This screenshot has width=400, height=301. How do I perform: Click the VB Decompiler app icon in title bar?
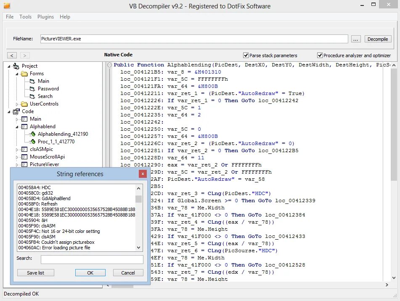(x=7, y=5)
